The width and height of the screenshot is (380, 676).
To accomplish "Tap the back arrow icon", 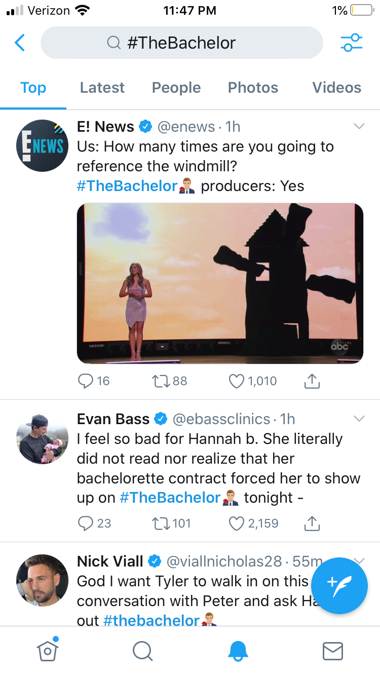I will [20, 43].
